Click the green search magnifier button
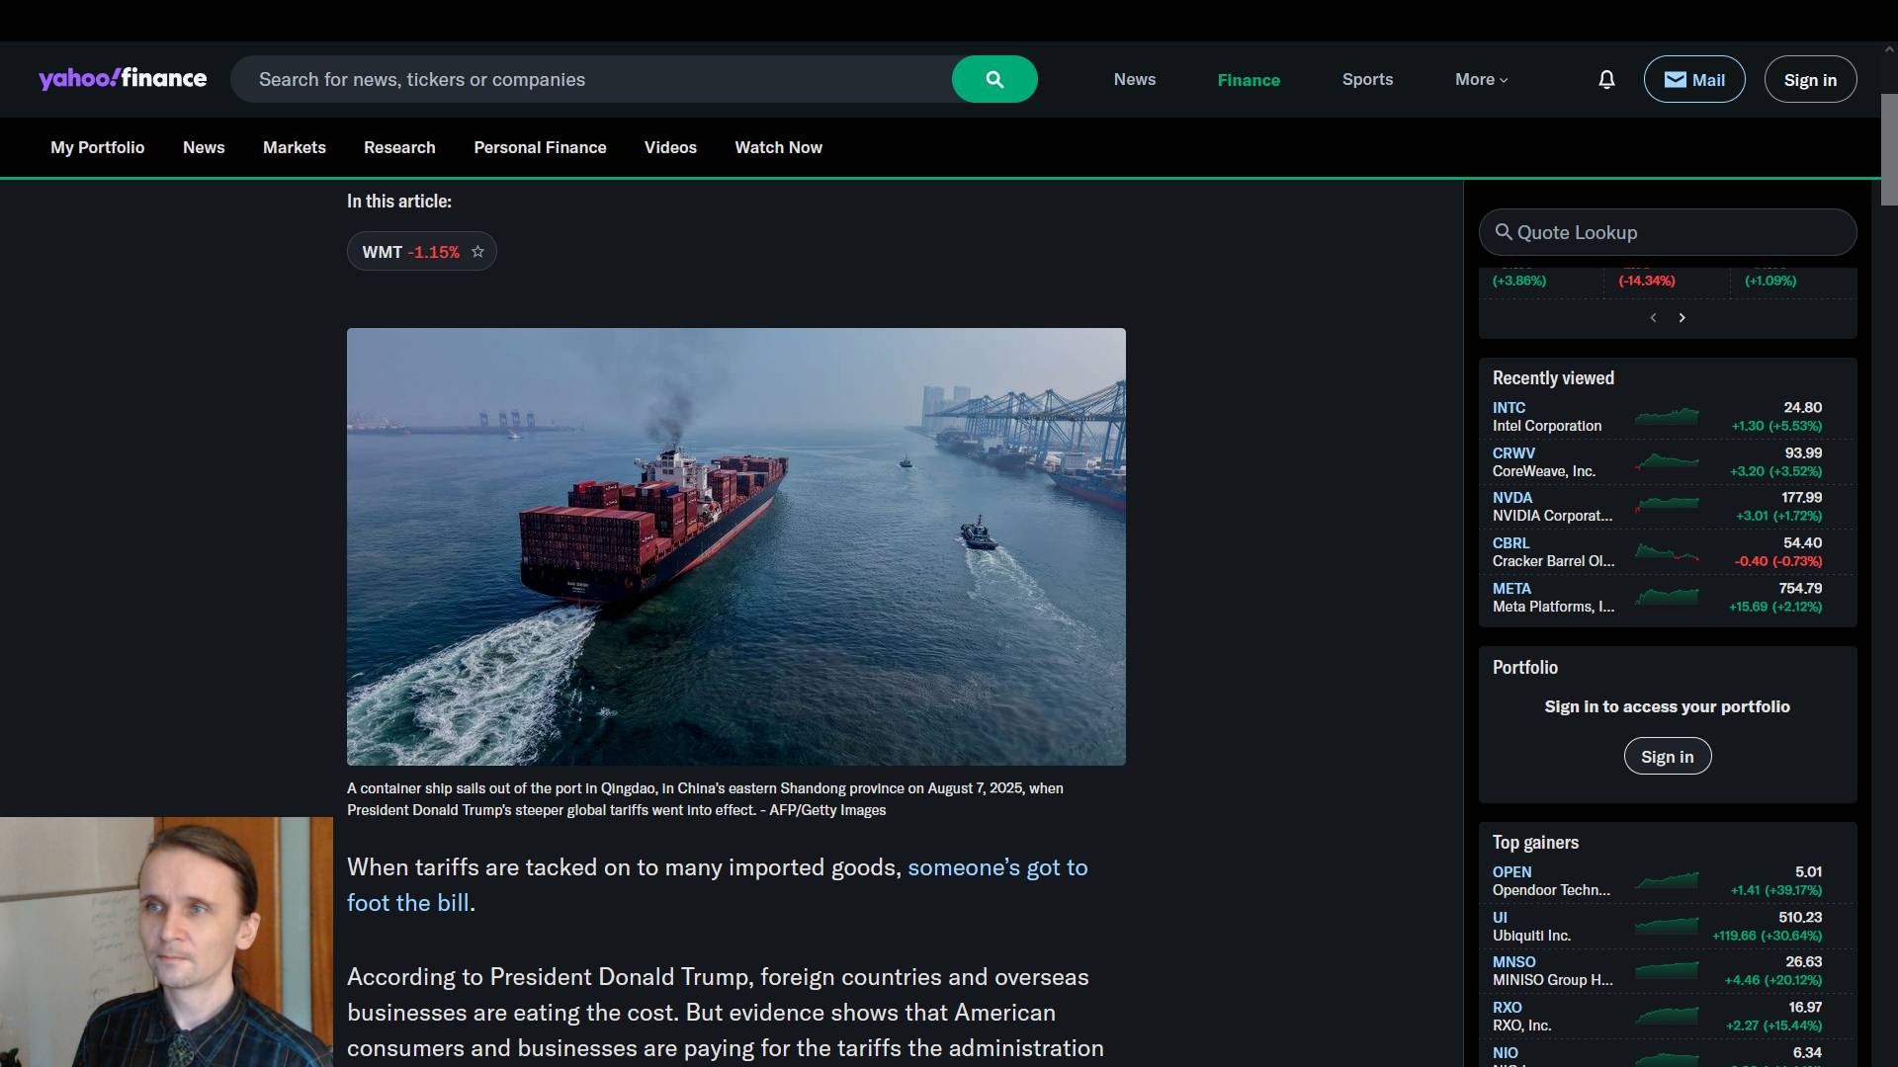The image size is (1898, 1067). click(x=994, y=79)
